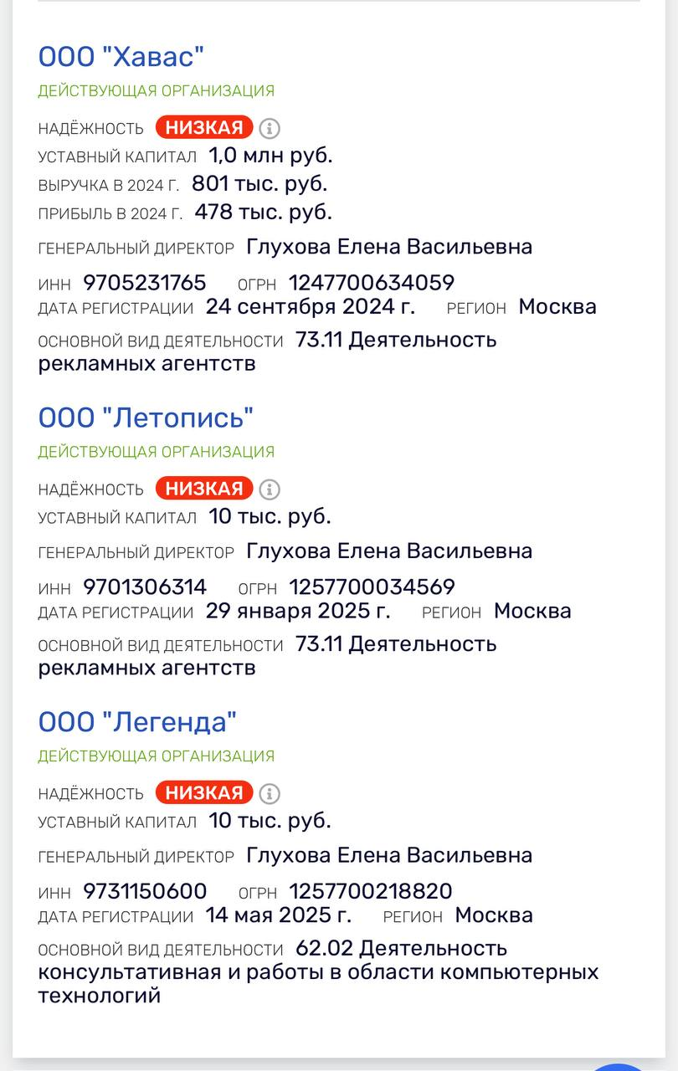Open the Легенда general director's name
Viewport: 678px width, 1071px height.
[x=389, y=855]
